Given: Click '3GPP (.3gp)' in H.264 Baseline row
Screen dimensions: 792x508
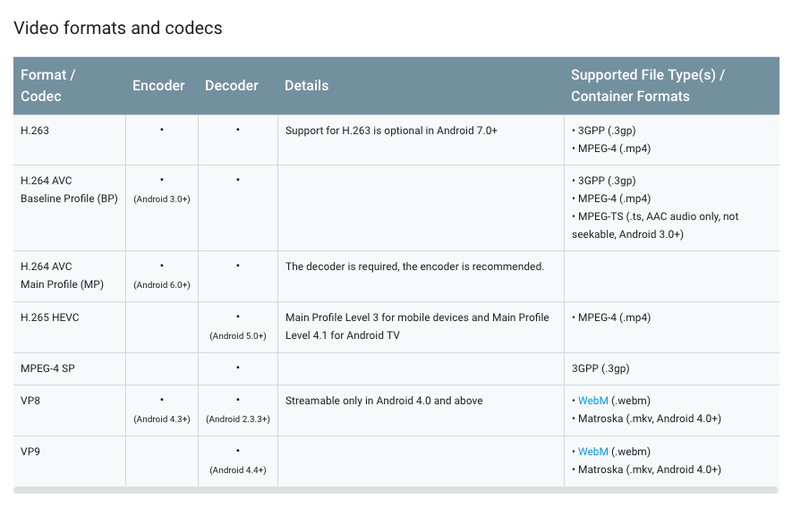Looking at the screenshot, I should pos(607,181).
